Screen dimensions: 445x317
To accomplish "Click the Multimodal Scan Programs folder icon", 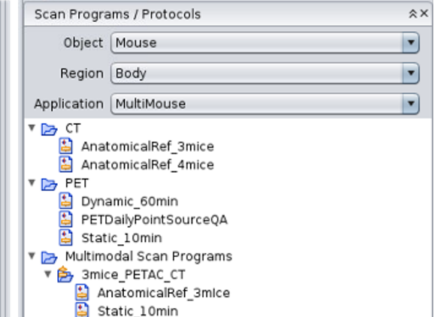I will pos(49,257).
